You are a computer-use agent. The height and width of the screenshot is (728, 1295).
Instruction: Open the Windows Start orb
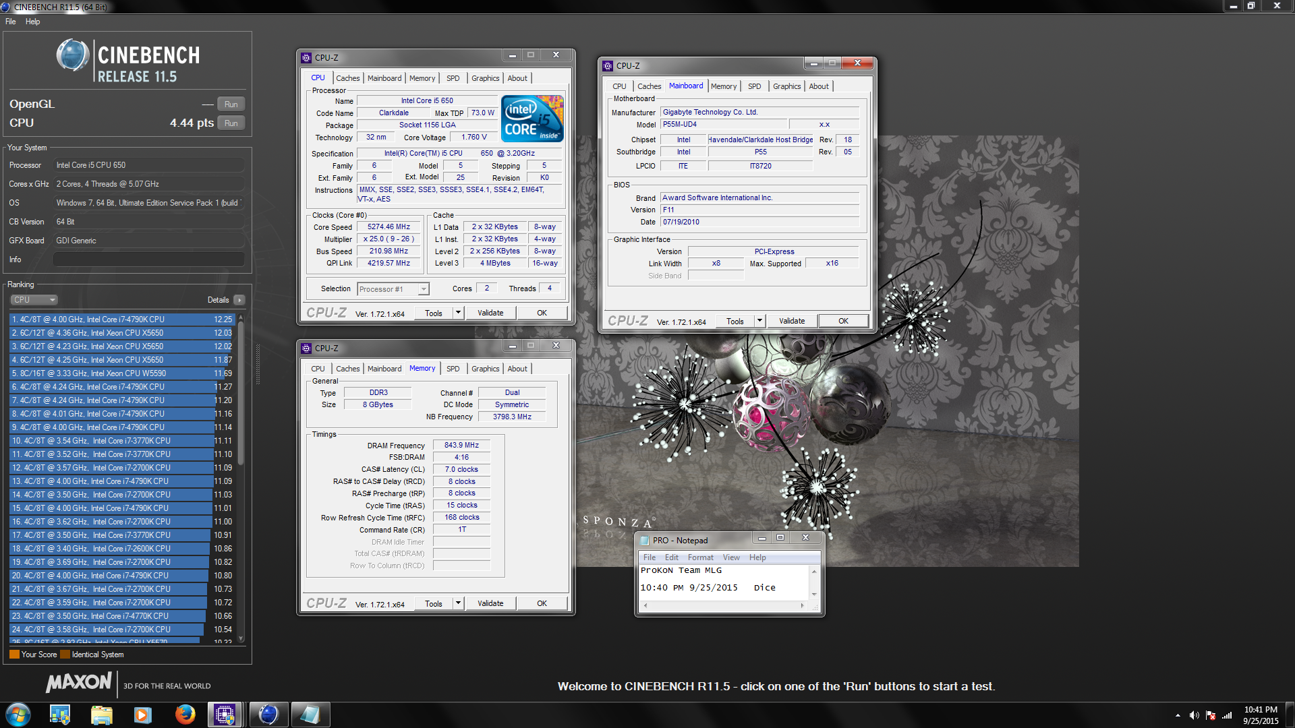click(x=18, y=714)
